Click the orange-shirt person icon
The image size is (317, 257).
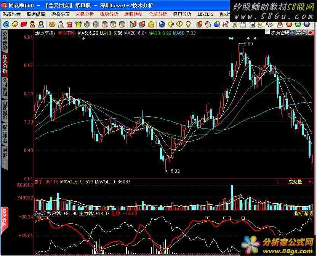[x=32, y=25]
